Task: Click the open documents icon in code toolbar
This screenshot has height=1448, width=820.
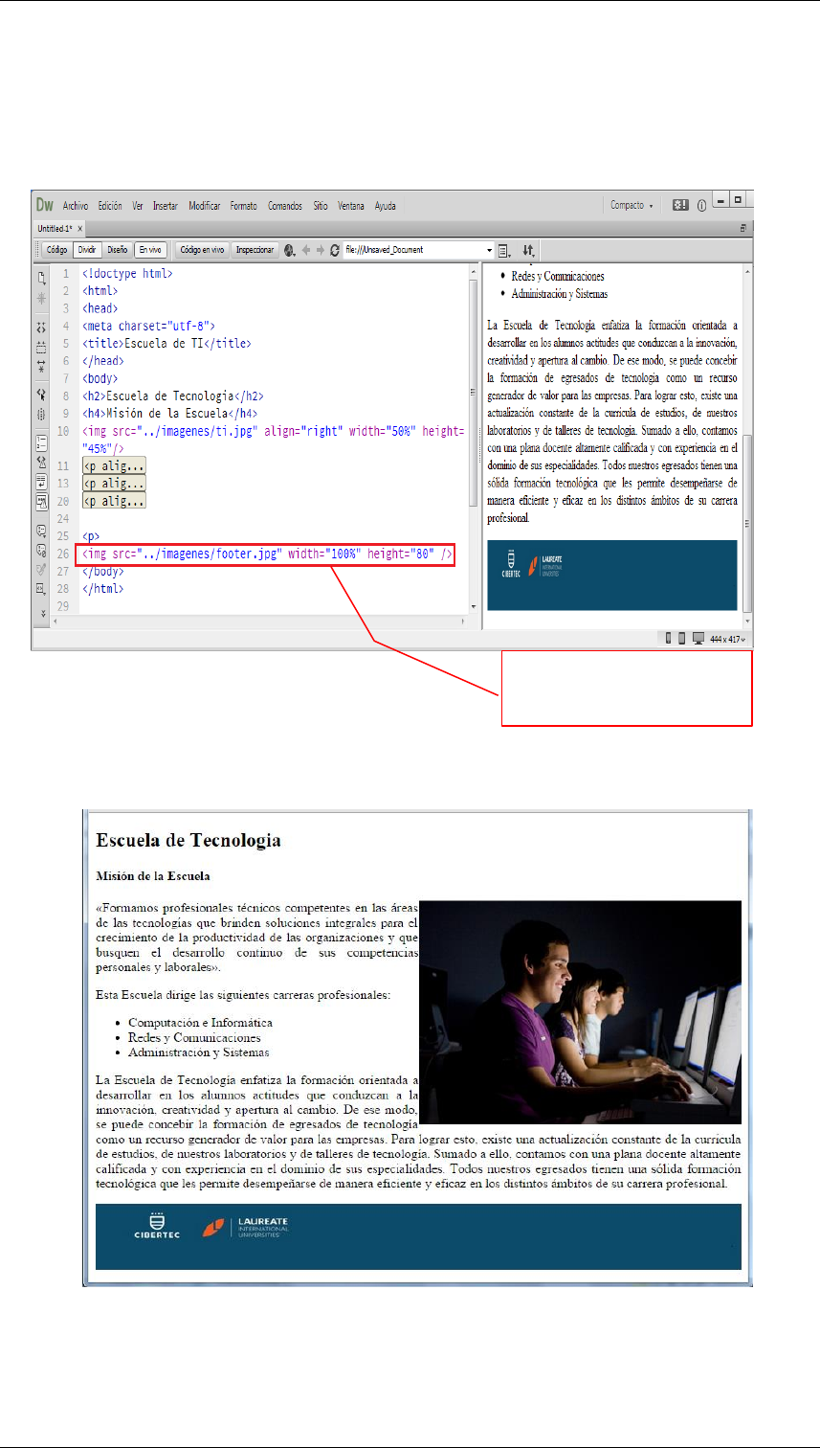Action: pos(41,279)
